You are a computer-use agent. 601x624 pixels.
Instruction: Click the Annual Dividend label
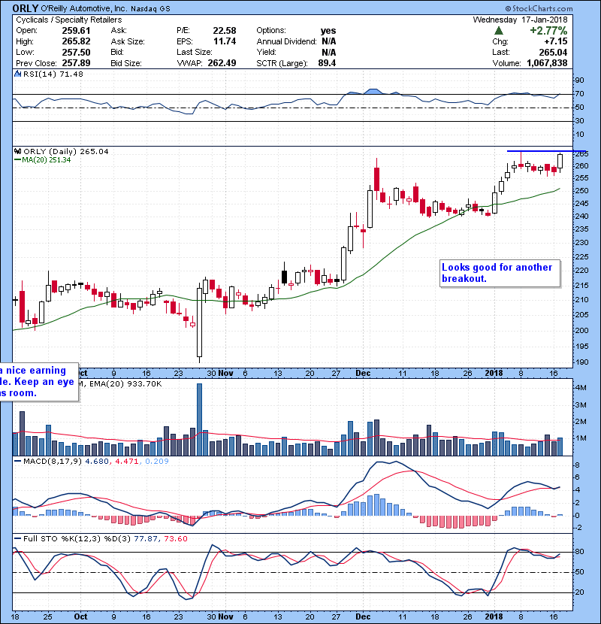(x=286, y=41)
